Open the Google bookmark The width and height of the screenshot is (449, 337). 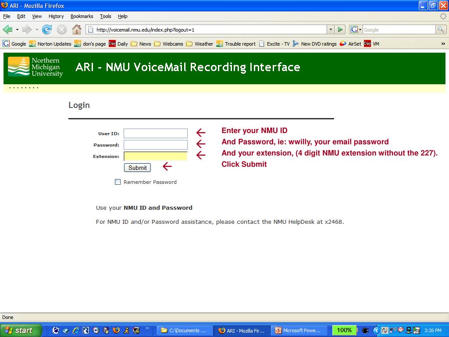[14, 44]
